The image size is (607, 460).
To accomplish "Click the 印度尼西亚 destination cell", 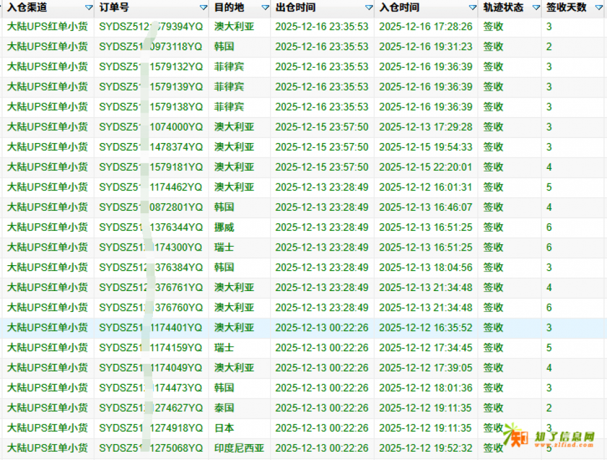I will point(238,449).
